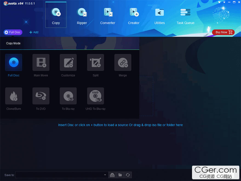The image size is (241, 181).
Task: Choose UHD To Blu-ray mode icon
Action: point(96,96)
